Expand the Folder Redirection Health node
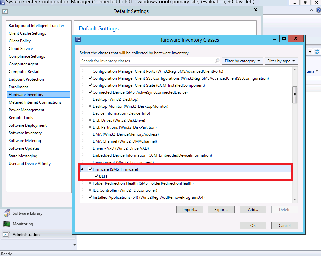Image resolution: width=321 pixels, height=256 pixels. point(82,183)
